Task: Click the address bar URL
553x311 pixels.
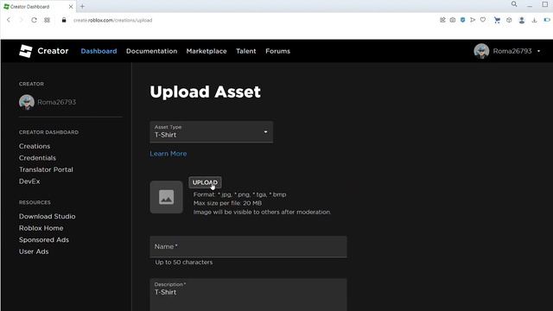Action: [x=113, y=20]
